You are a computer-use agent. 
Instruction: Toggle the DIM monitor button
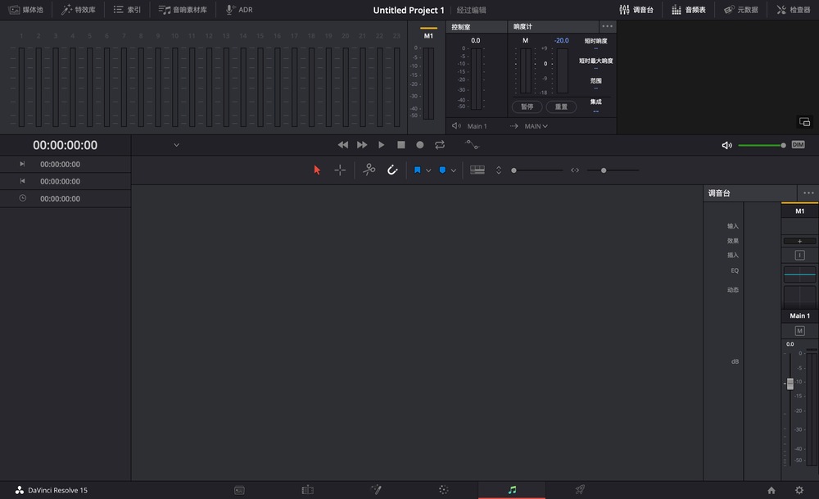point(798,145)
